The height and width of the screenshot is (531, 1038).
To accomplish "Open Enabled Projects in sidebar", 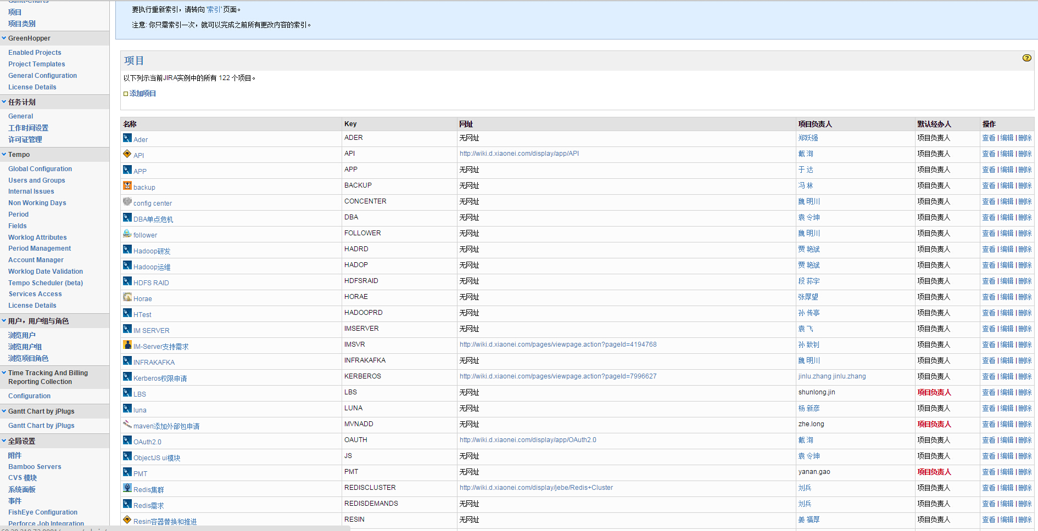I will click(35, 53).
